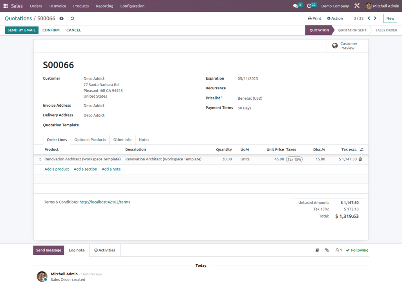Click the Customer Preview globe icon
The width and height of the screenshot is (402, 300).
pos(335,45)
